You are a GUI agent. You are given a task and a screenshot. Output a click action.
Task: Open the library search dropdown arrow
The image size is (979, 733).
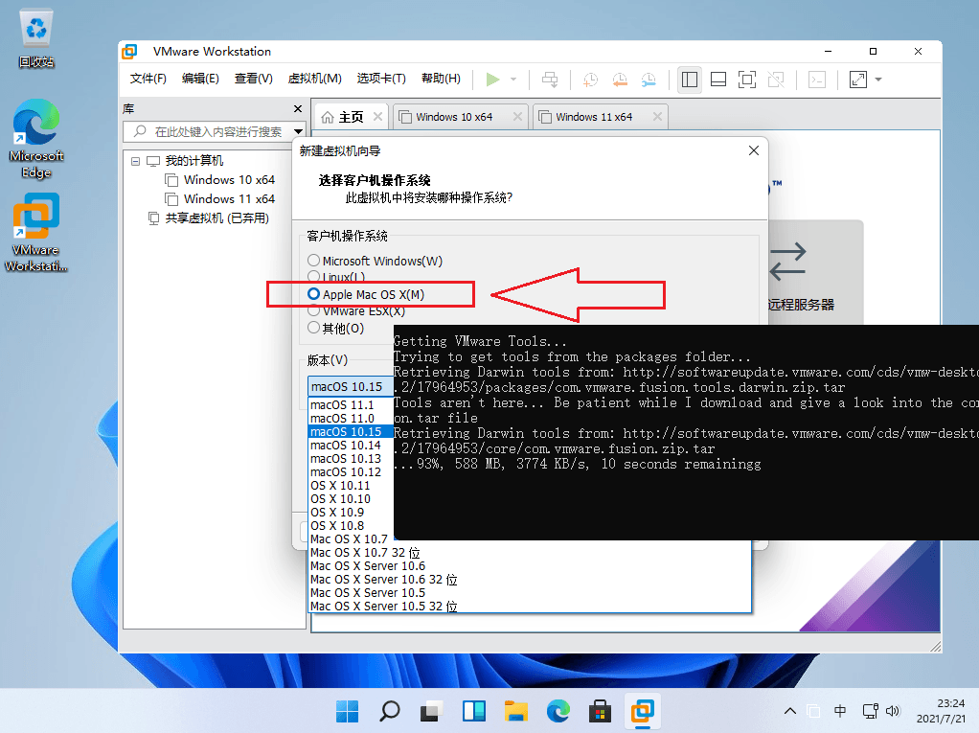pos(299,131)
